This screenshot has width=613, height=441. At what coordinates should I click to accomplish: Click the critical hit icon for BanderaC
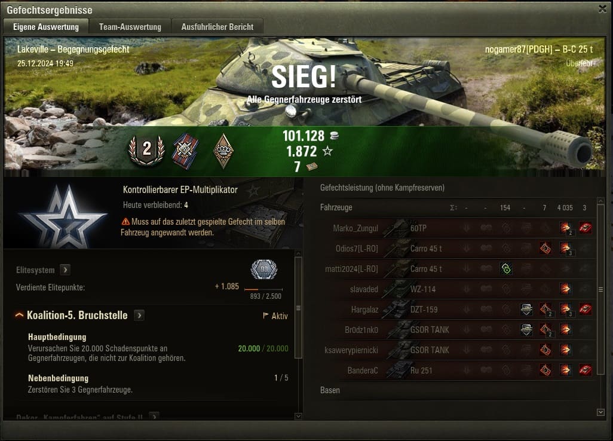click(545, 370)
